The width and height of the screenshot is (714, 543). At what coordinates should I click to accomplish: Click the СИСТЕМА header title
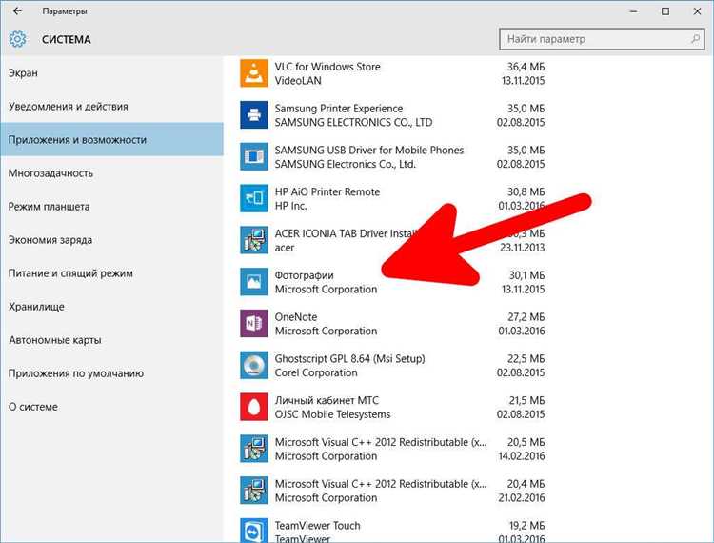pos(67,40)
